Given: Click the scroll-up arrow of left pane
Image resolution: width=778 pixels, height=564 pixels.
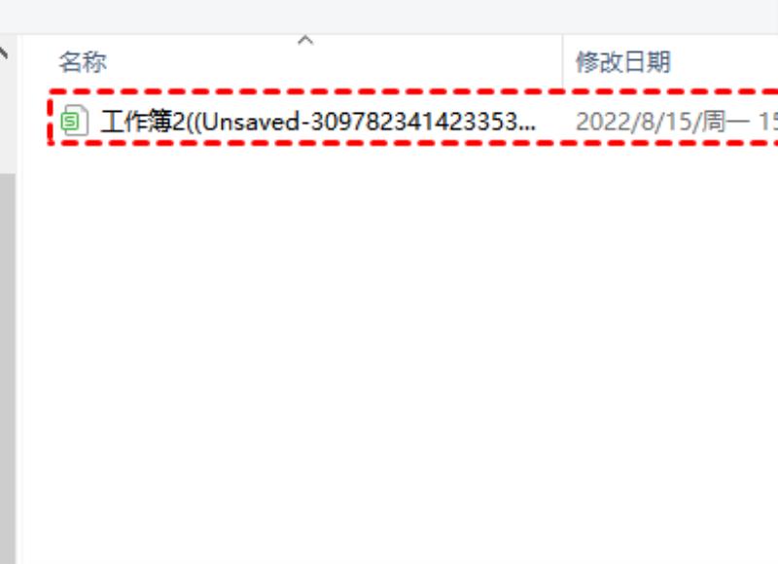Looking at the screenshot, I should (4, 52).
